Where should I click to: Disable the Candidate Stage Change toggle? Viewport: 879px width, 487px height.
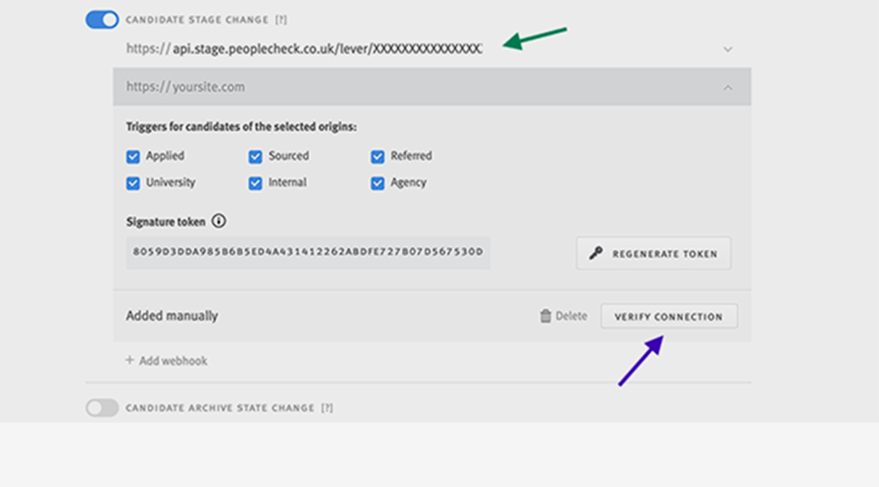click(x=103, y=20)
